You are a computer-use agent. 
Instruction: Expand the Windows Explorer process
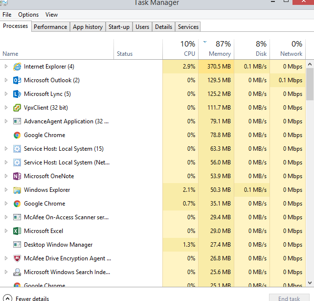(6, 190)
